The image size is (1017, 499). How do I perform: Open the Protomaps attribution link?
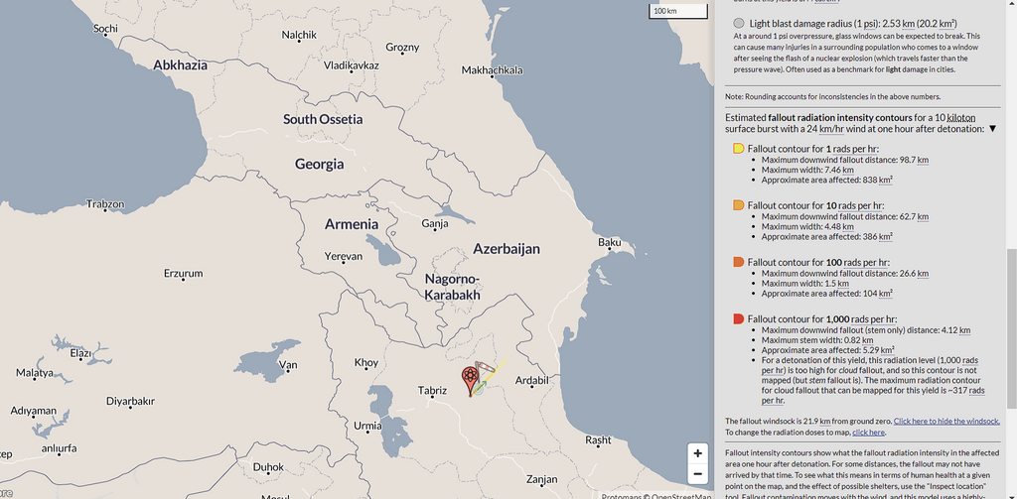click(x=623, y=496)
